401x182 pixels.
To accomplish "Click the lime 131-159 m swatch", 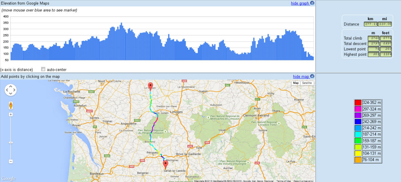I will coord(358,147).
